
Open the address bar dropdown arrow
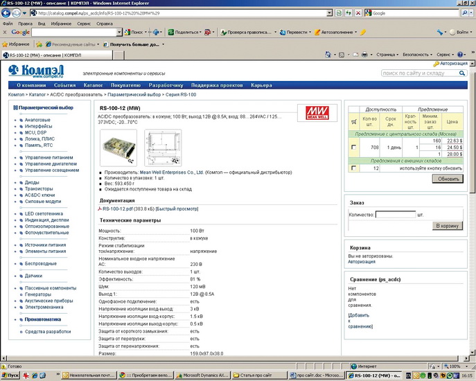(330, 13)
